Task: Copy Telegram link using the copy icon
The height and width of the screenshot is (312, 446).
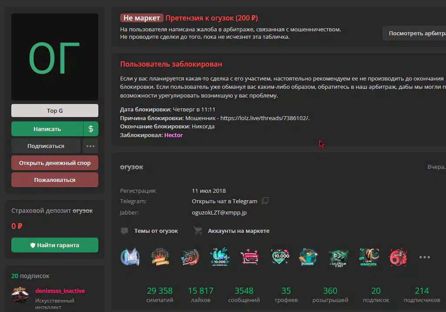Action: [x=265, y=201]
